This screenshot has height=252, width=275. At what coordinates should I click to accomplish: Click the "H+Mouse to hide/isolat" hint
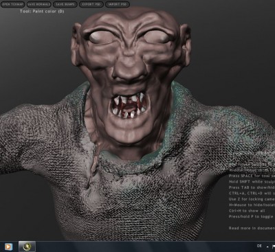coord(252,205)
